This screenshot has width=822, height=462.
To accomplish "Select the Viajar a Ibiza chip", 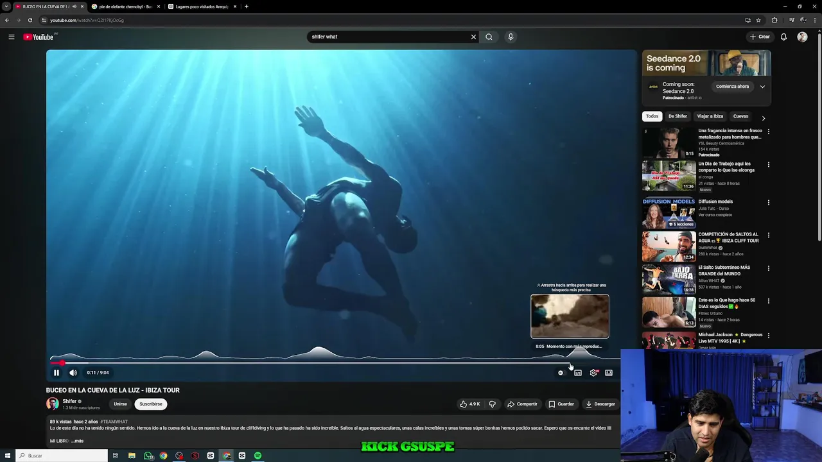I will pos(710,116).
